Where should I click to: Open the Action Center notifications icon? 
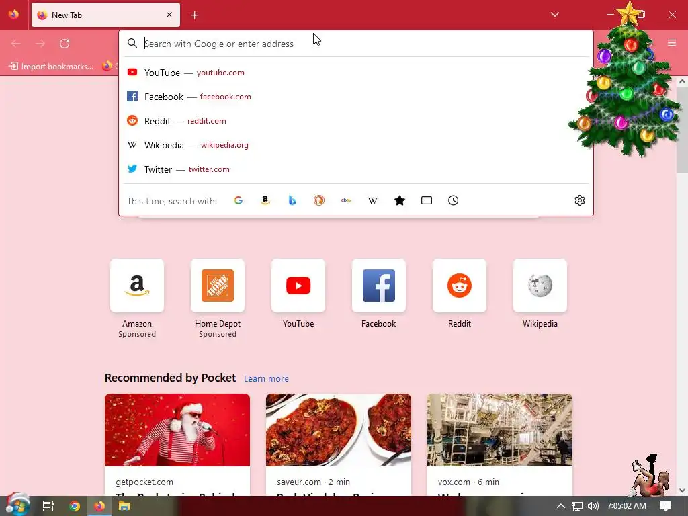coord(666,506)
